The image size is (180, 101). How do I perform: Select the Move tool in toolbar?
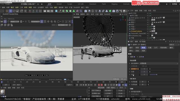coord(11,11)
